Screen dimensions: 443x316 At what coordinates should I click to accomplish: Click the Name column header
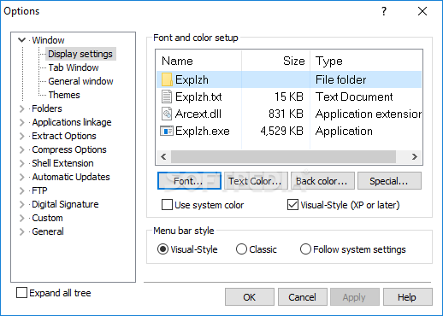click(x=199, y=61)
